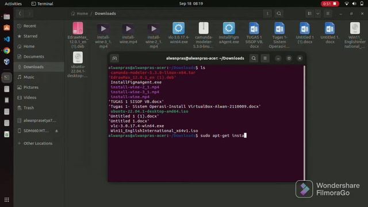Select the Terminal icon in dock

point(7,77)
